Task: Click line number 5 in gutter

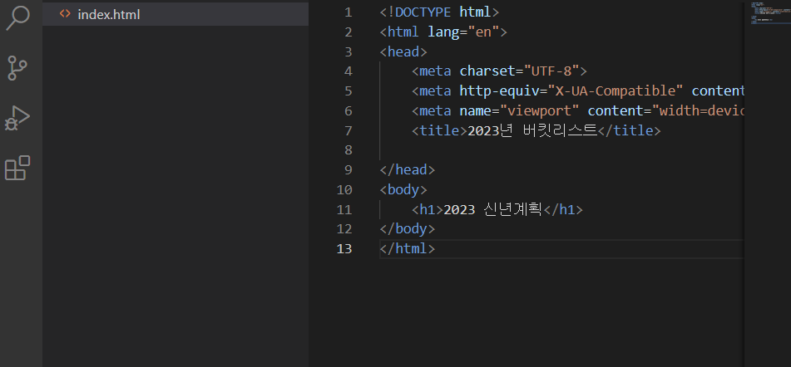Action: [x=348, y=91]
